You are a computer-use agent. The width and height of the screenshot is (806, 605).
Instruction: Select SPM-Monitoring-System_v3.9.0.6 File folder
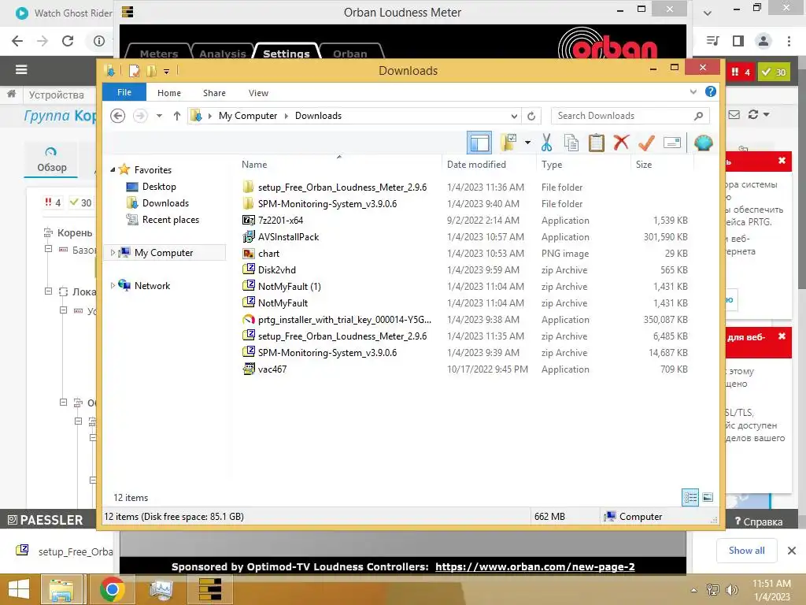(327, 204)
